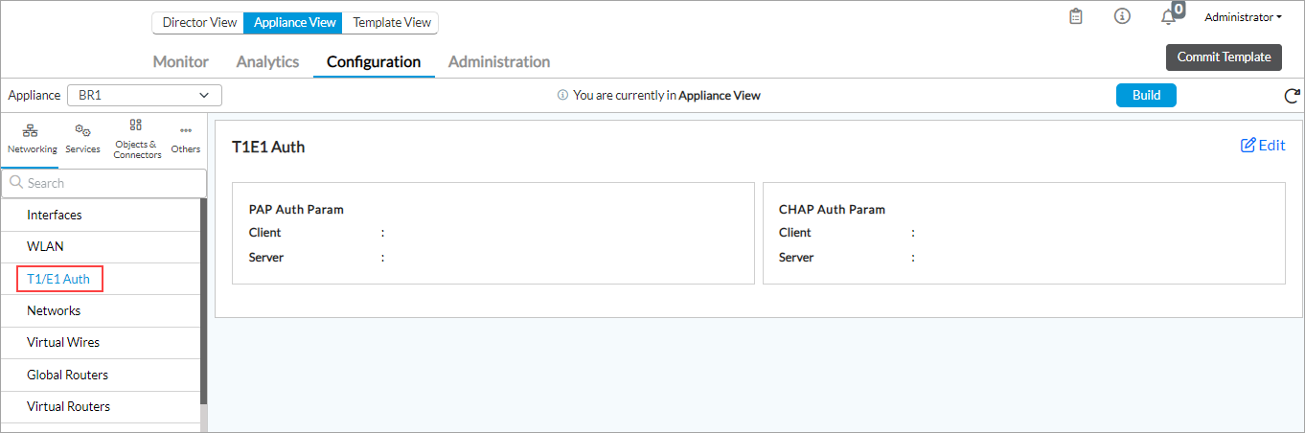The width and height of the screenshot is (1305, 433).
Task: Click the Commit Template button
Action: [x=1224, y=57]
